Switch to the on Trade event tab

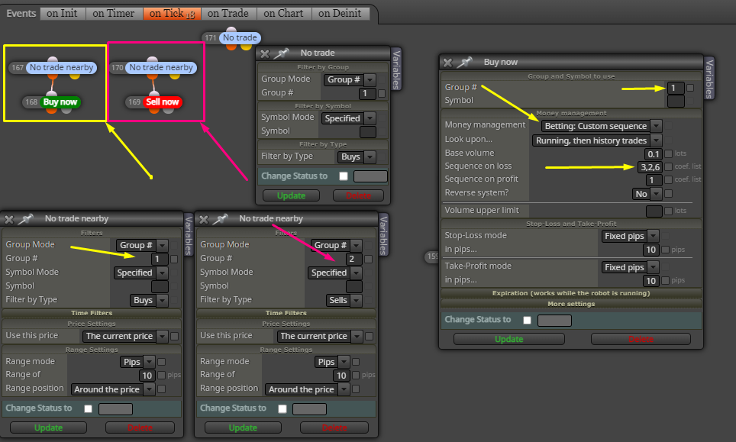pyautogui.click(x=228, y=14)
